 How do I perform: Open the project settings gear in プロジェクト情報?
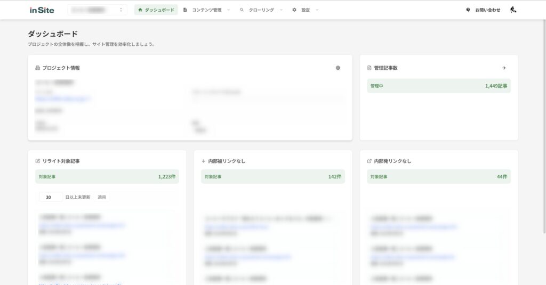tap(338, 68)
